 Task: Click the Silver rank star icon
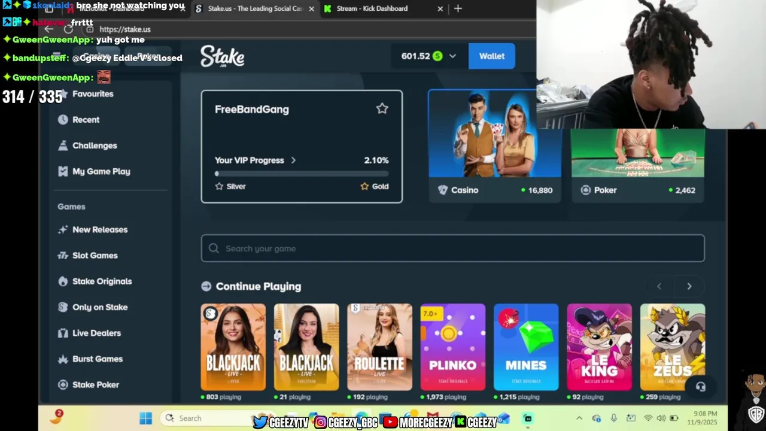[219, 186]
